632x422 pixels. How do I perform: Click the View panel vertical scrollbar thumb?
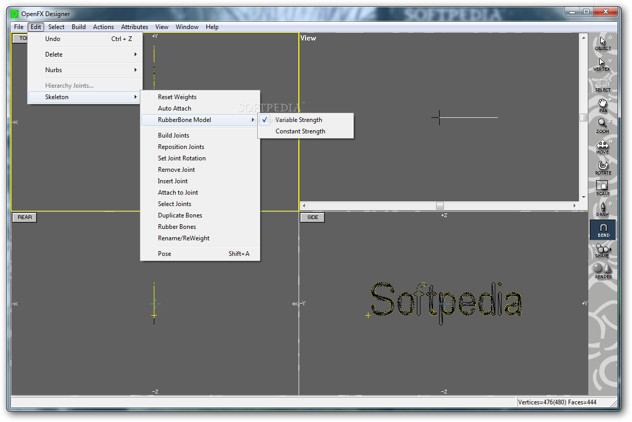[x=584, y=117]
